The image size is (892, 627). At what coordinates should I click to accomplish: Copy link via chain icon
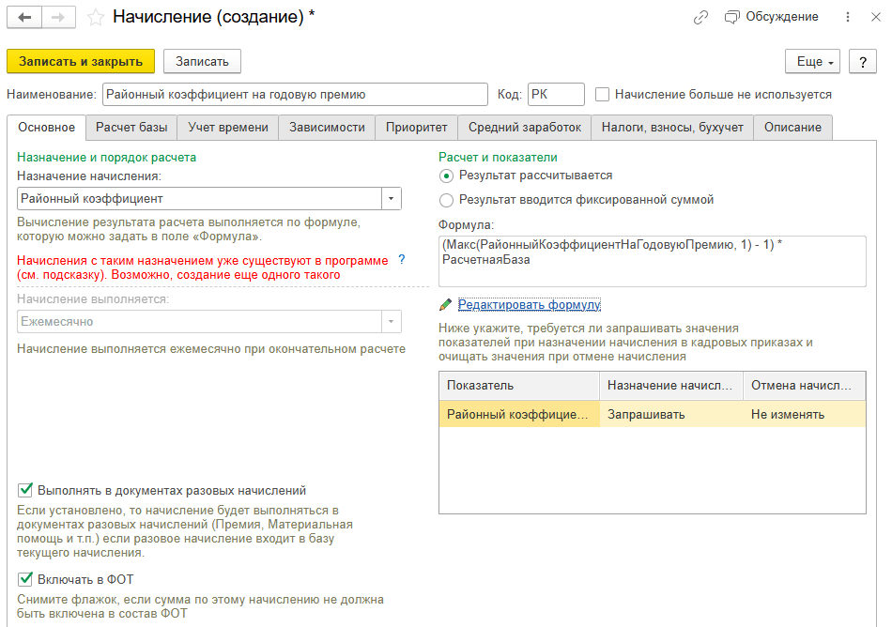[700, 17]
